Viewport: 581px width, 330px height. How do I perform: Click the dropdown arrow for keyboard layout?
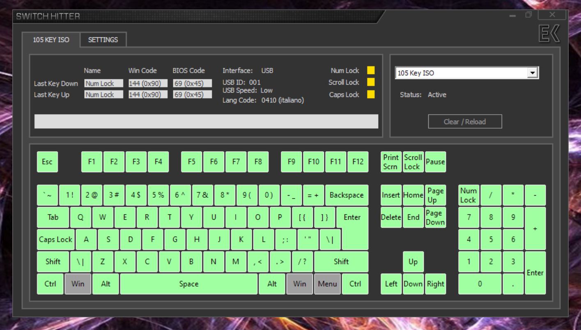(x=533, y=74)
